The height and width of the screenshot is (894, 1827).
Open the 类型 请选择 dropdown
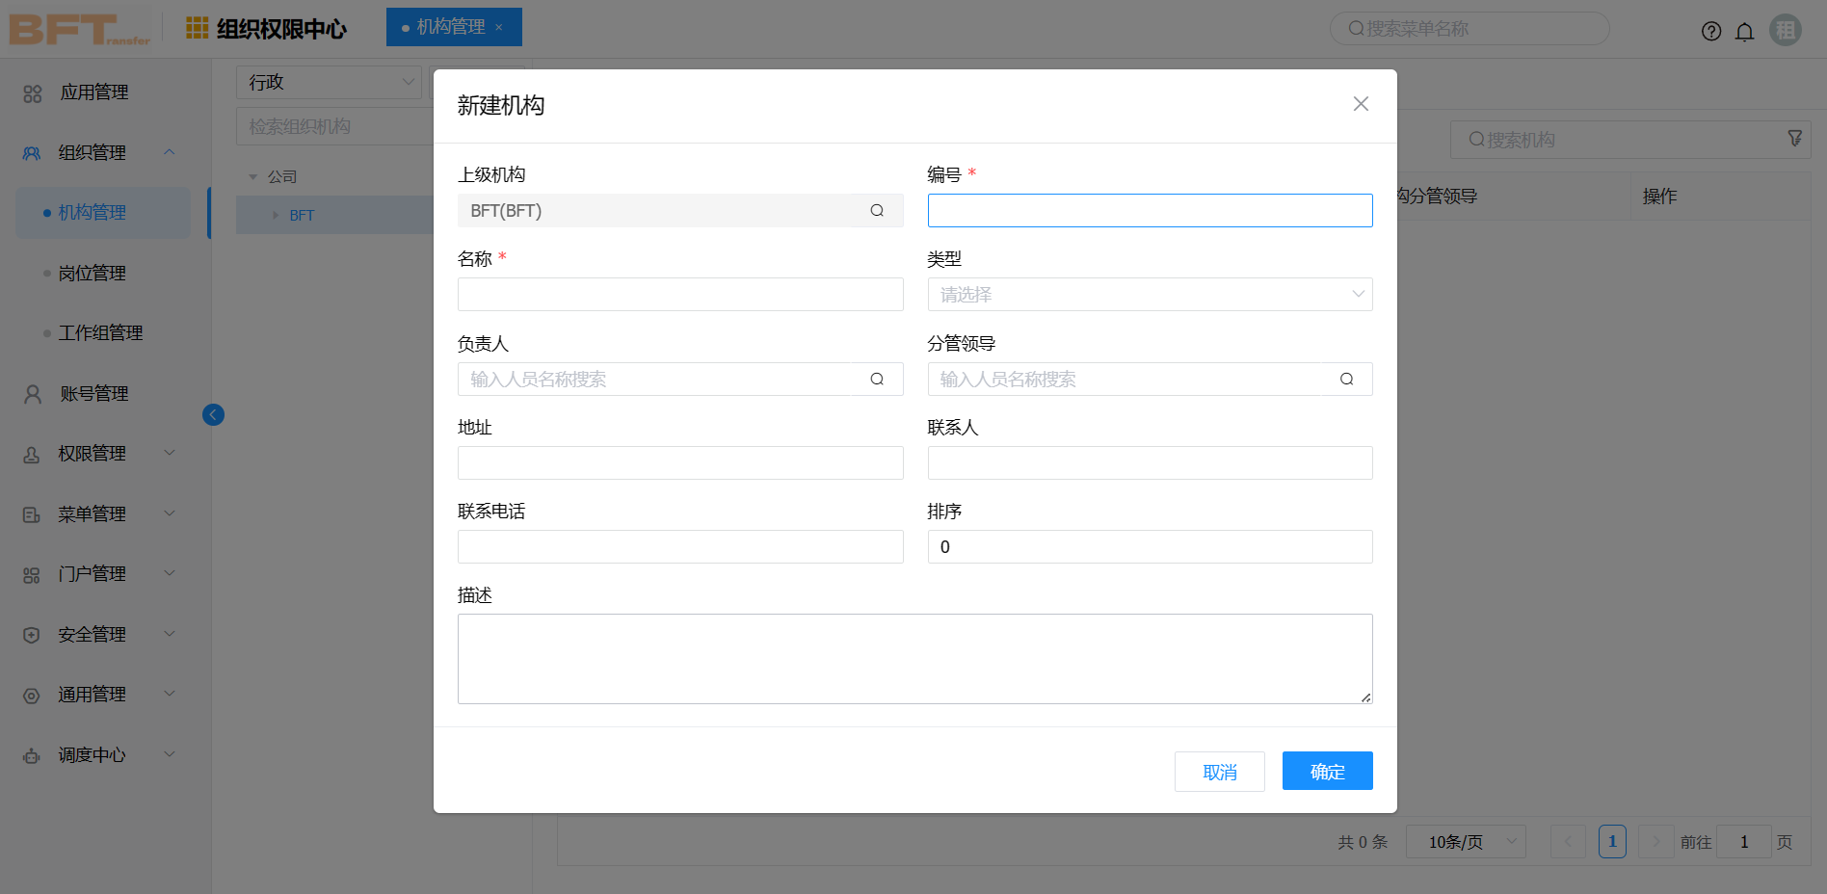point(1150,295)
